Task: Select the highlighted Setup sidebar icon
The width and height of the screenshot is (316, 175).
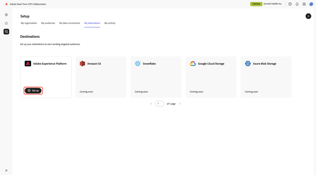Action: [x=6, y=32]
